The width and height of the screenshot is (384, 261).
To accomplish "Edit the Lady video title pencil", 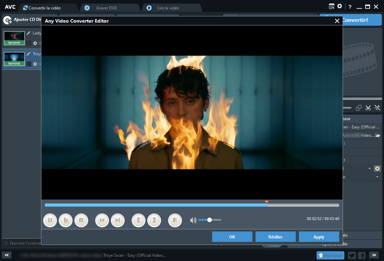I will [x=29, y=33].
